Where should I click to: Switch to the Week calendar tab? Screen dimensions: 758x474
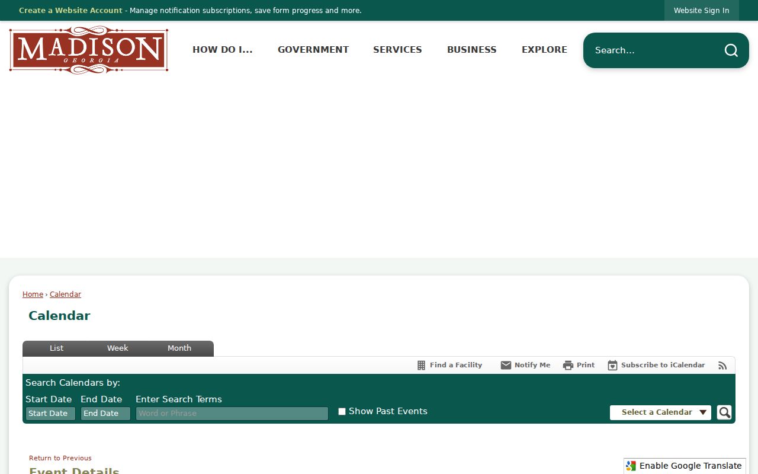click(x=117, y=348)
